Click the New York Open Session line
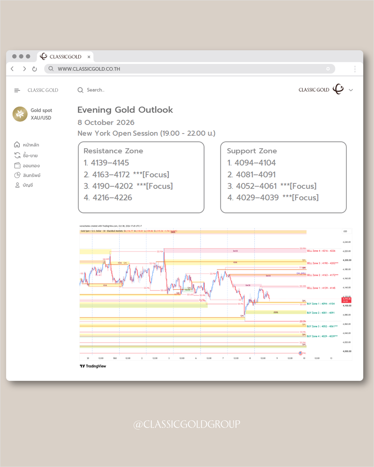This screenshot has height=467, width=374. (146, 133)
